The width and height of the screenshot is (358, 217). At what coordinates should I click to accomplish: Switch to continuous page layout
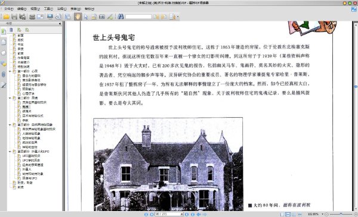point(288,214)
